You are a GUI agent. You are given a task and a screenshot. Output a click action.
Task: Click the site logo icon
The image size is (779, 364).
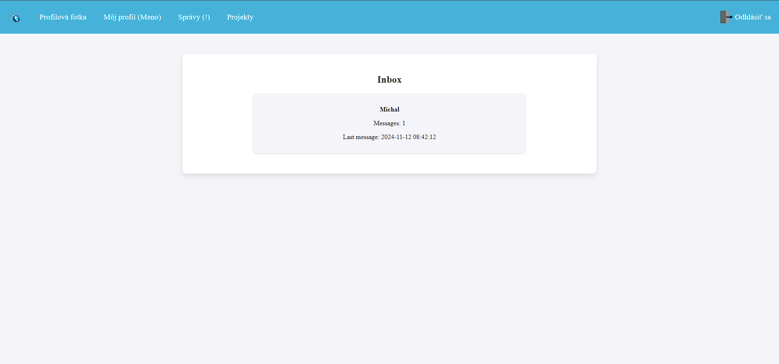point(15,17)
